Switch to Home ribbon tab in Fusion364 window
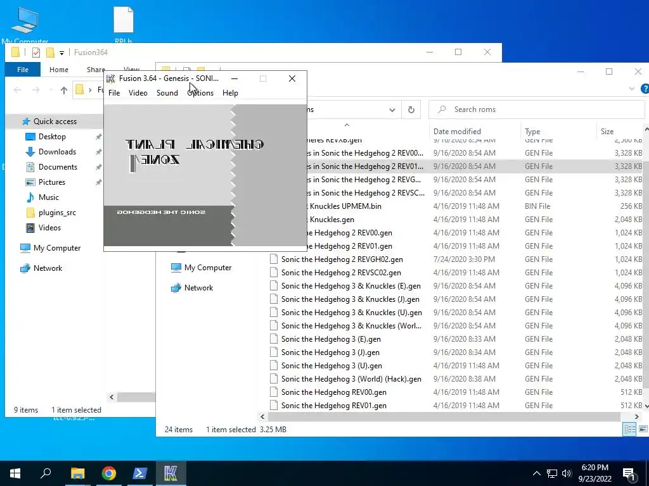Screen dimensions: 649x486 pos(59,70)
